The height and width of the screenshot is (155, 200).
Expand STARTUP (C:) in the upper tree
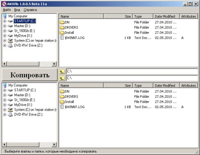coord(5,21)
